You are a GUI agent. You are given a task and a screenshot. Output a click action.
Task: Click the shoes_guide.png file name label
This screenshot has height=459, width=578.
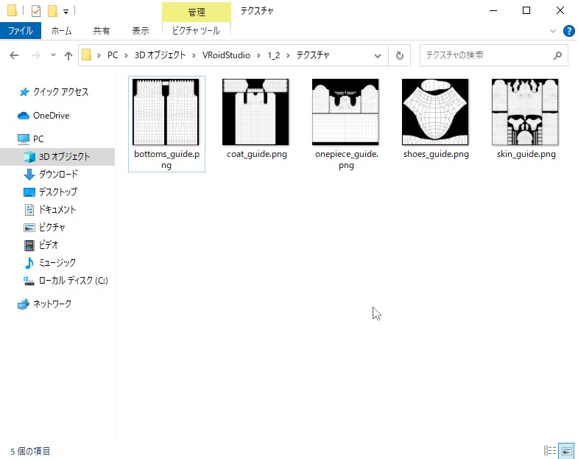(x=436, y=154)
